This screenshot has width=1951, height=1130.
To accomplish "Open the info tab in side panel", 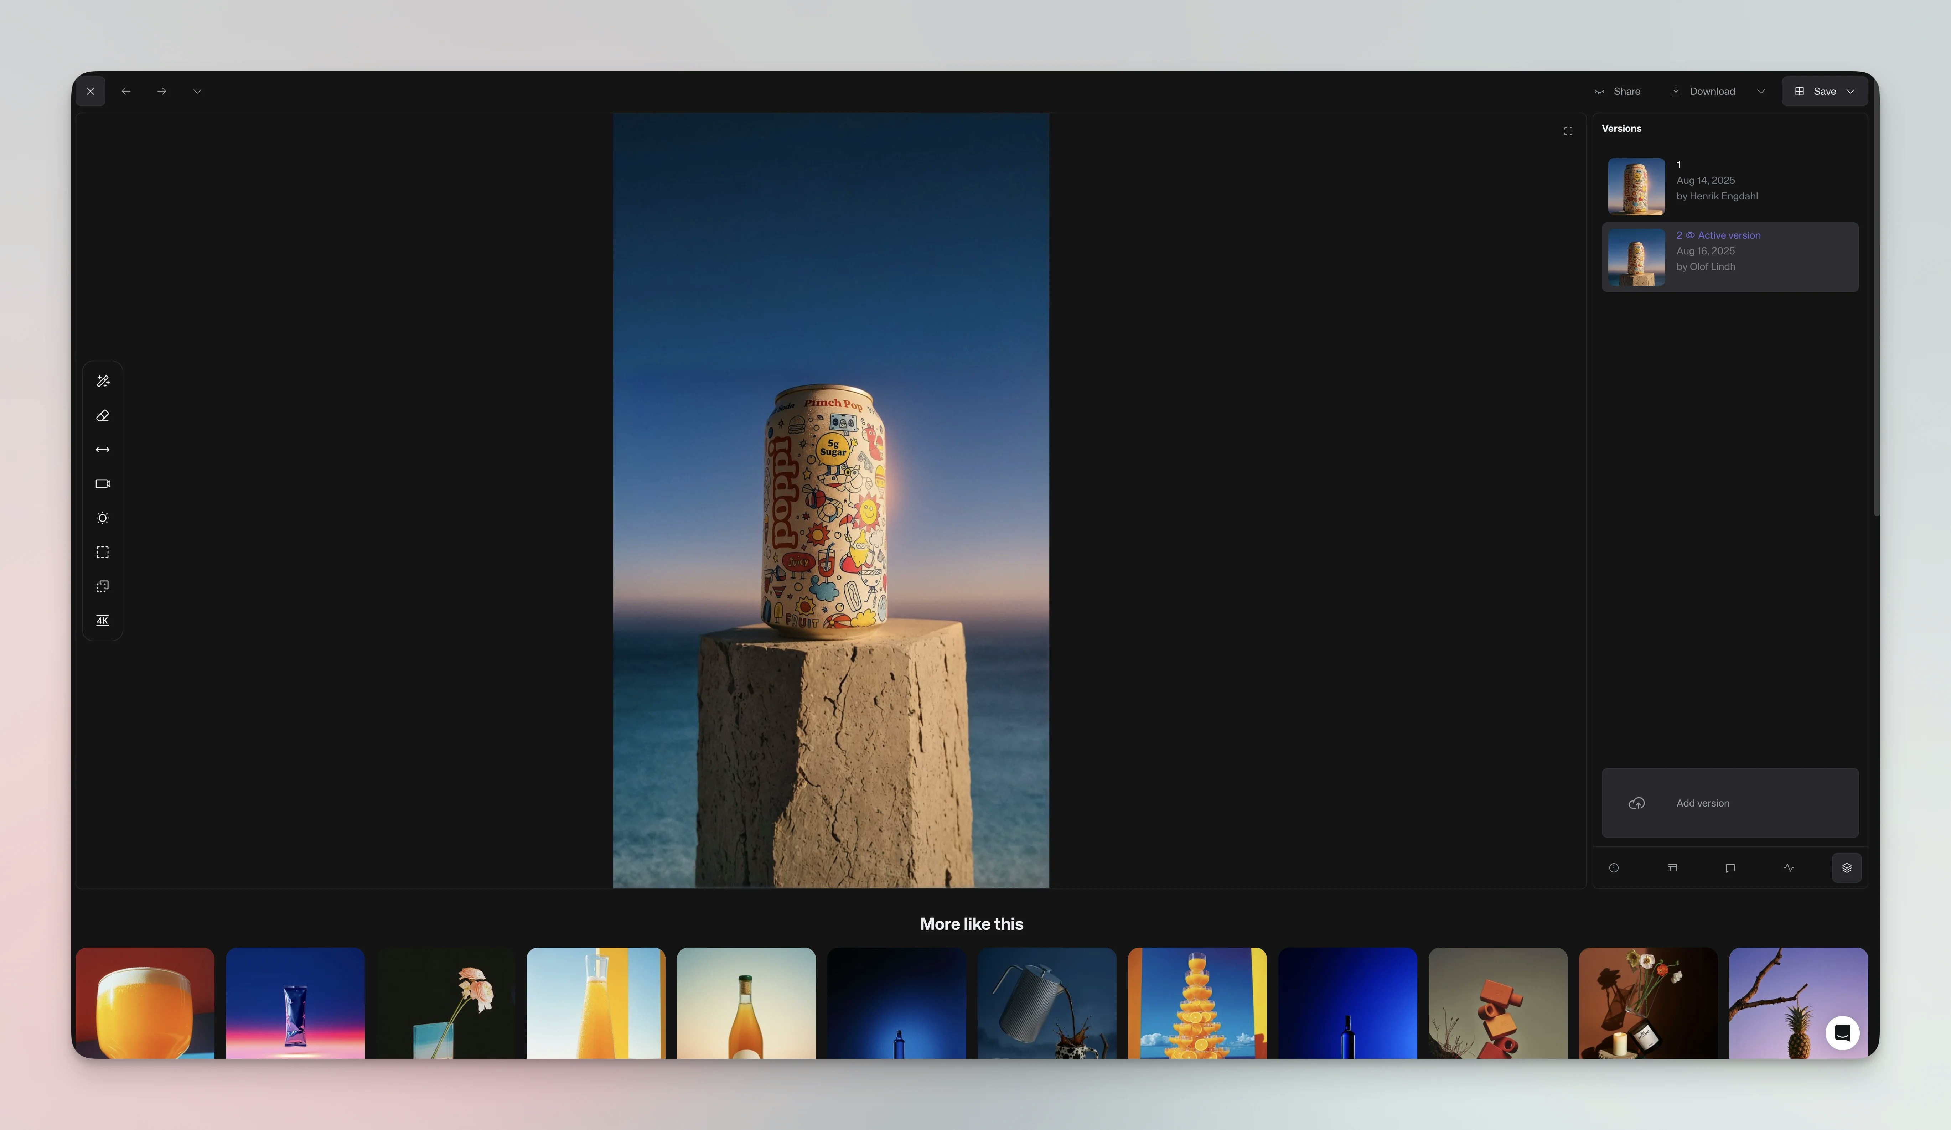I will point(1614,867).
